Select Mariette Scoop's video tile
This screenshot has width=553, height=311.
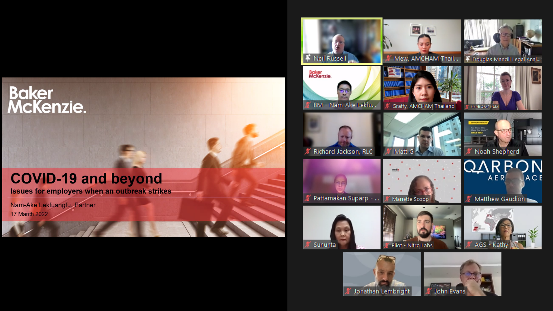pos(422,181)
